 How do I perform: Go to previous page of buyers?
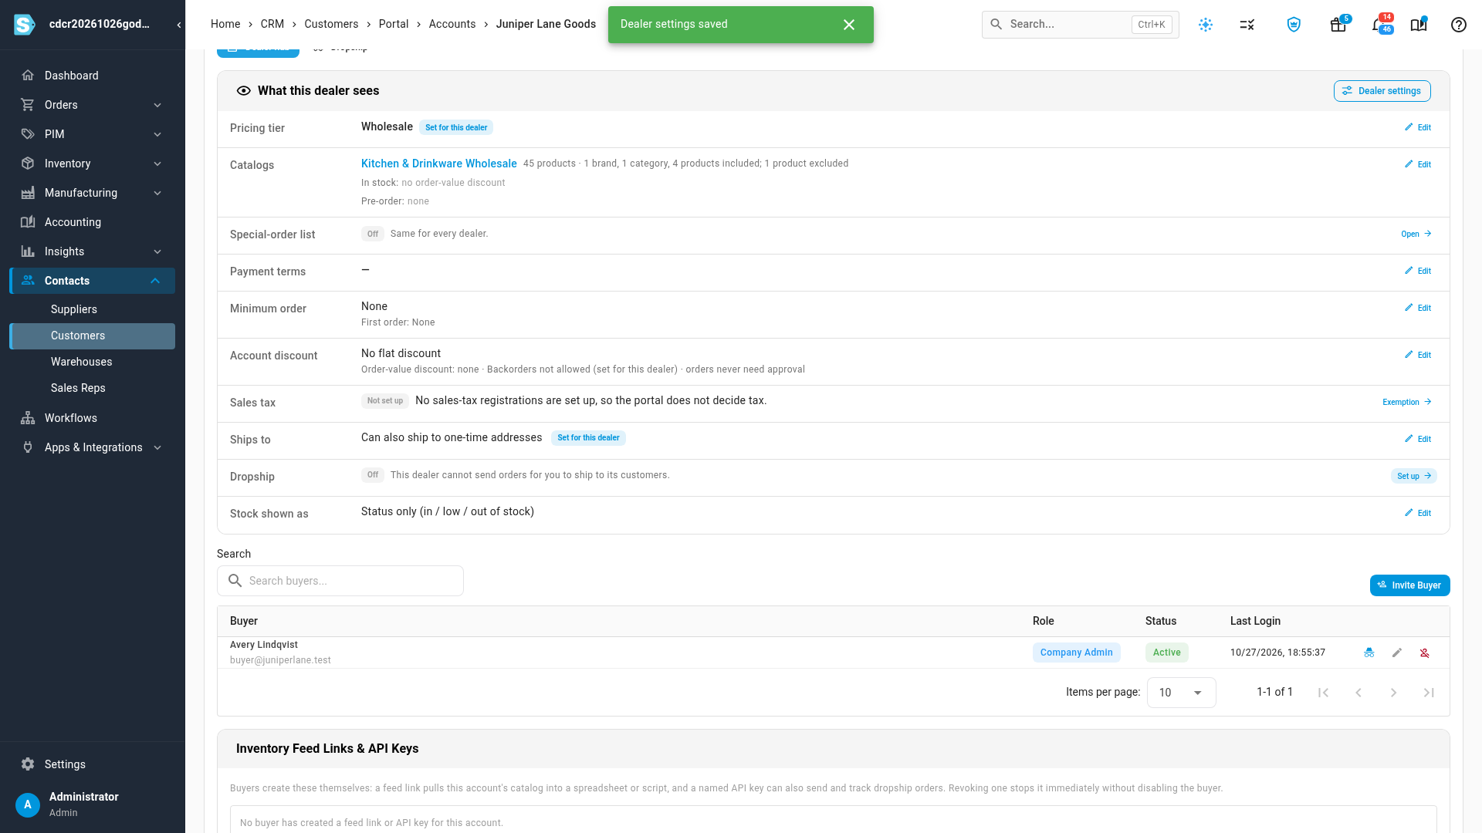click(1358, 693)
